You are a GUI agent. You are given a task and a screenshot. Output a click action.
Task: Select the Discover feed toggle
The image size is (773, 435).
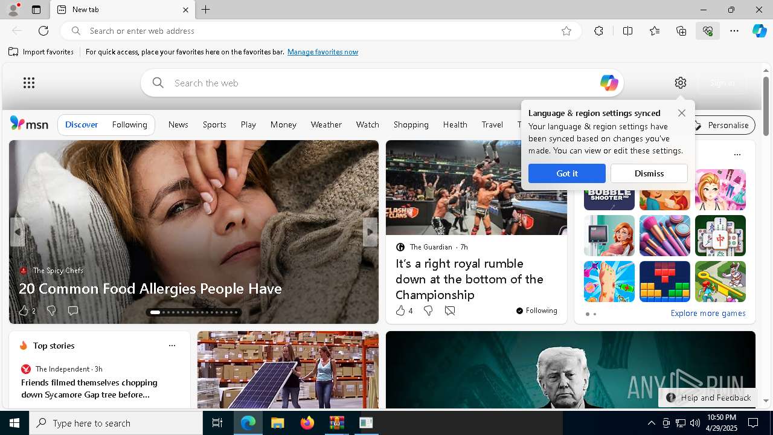point(82,124)
